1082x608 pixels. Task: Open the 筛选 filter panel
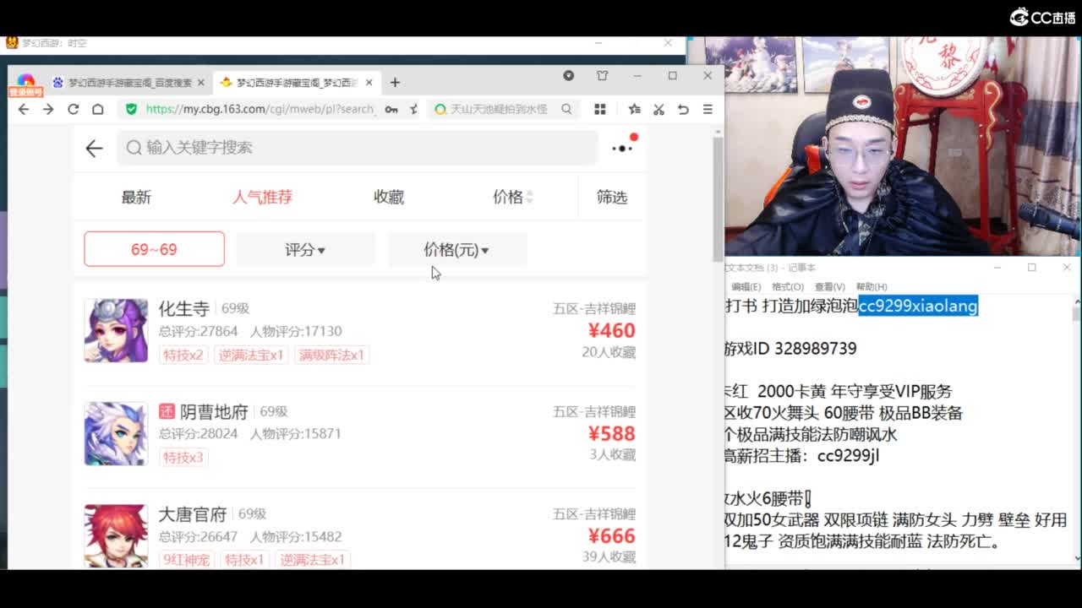pos(612,197)
